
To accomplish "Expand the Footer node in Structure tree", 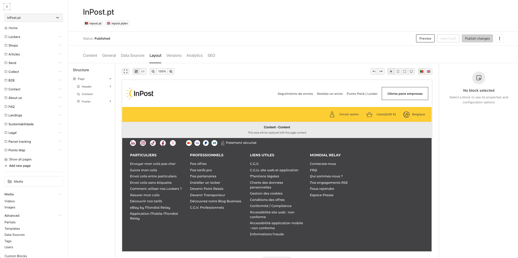I will point(110,101).
